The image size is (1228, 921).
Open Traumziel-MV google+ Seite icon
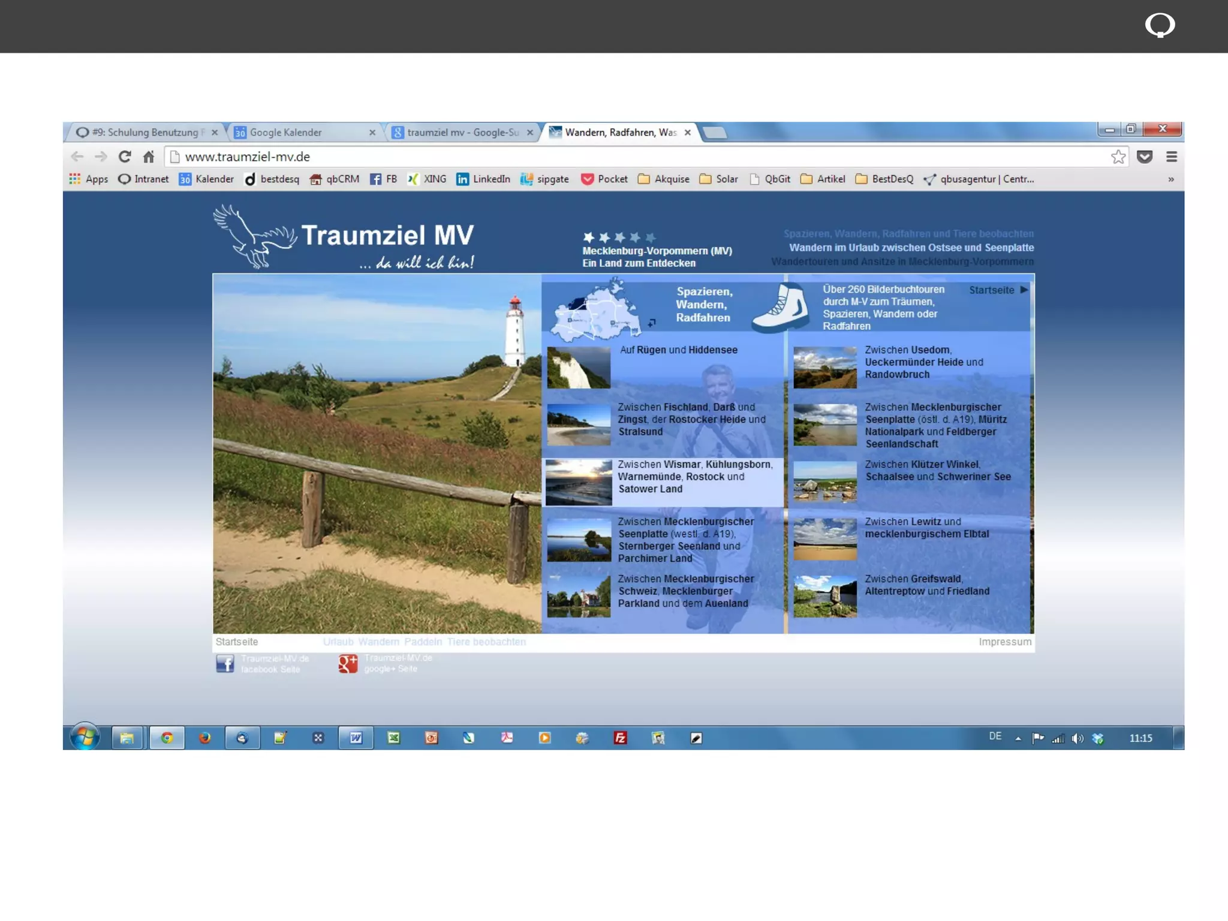point(348,664)
